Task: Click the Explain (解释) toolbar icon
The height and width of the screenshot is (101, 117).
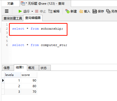Action: (50, 11)
